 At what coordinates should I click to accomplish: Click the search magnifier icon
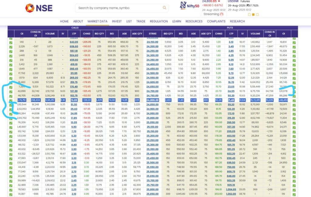tap(164, 8)
